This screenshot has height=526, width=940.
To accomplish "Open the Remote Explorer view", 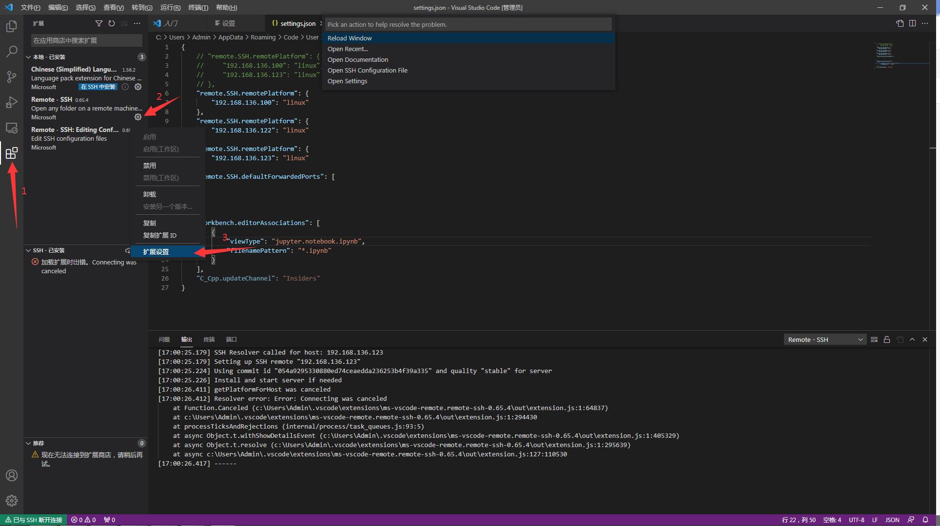I will (x=12, y=128).
